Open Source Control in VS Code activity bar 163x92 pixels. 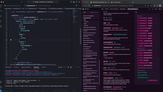click(1, 16)
